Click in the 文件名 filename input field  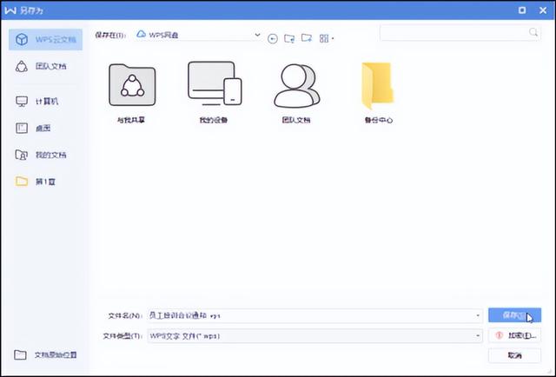pos(304,315)
